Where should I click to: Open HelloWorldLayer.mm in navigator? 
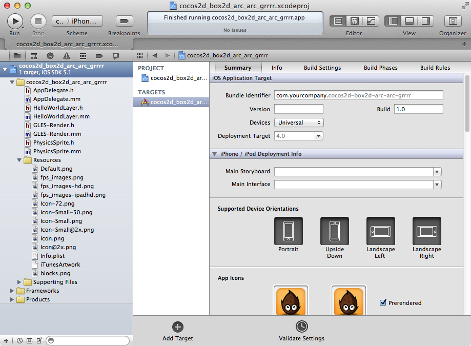[62, 116]
